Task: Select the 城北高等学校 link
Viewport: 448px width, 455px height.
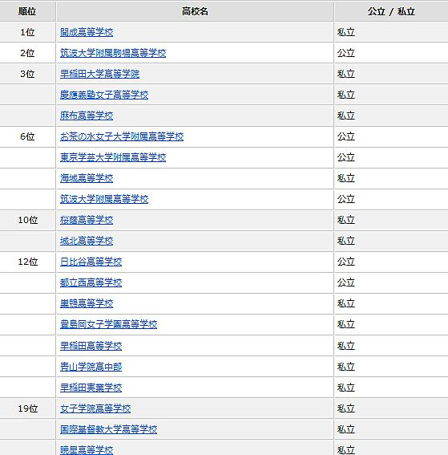Action: [x=87, y=241]
